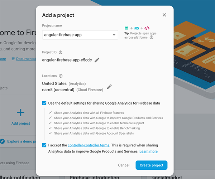Open the Documentation link in background

click(x=25, y=59)
